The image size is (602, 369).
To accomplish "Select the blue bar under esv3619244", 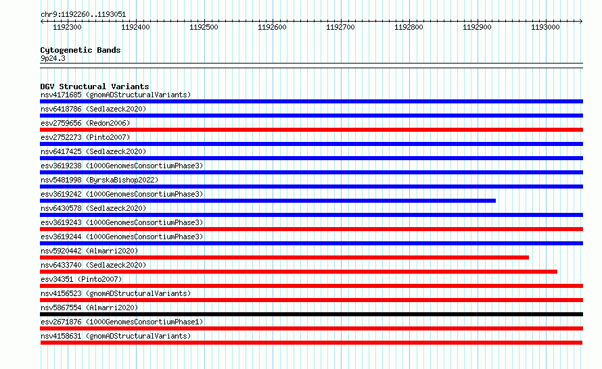I will pos(311,243).
